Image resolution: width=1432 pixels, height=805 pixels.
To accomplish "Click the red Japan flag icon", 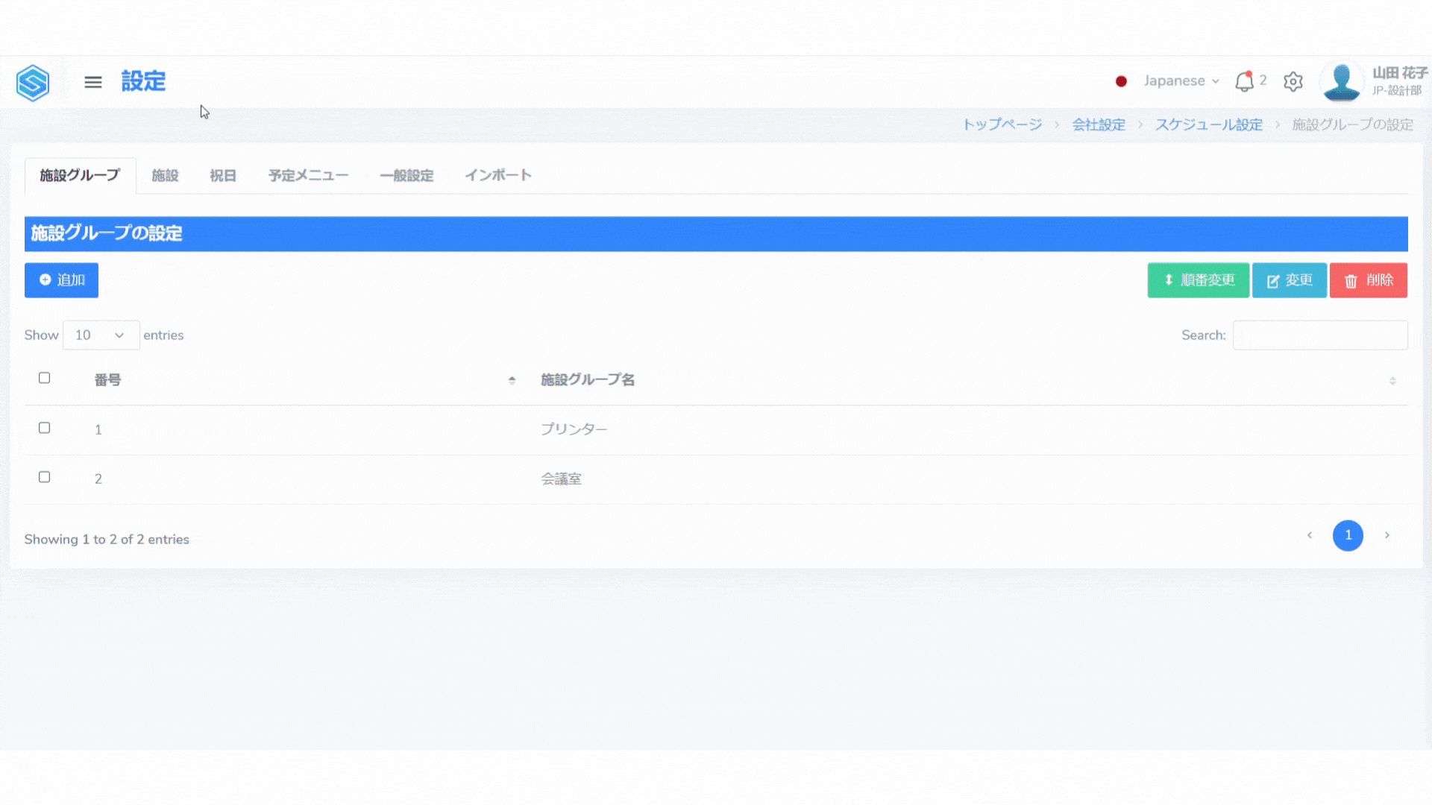I will coord(1121,81).
